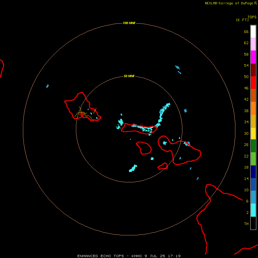The image size is (258, 258).
Task: Click the cyan legend swatch near 2
Action: click(x=253, y=210)
